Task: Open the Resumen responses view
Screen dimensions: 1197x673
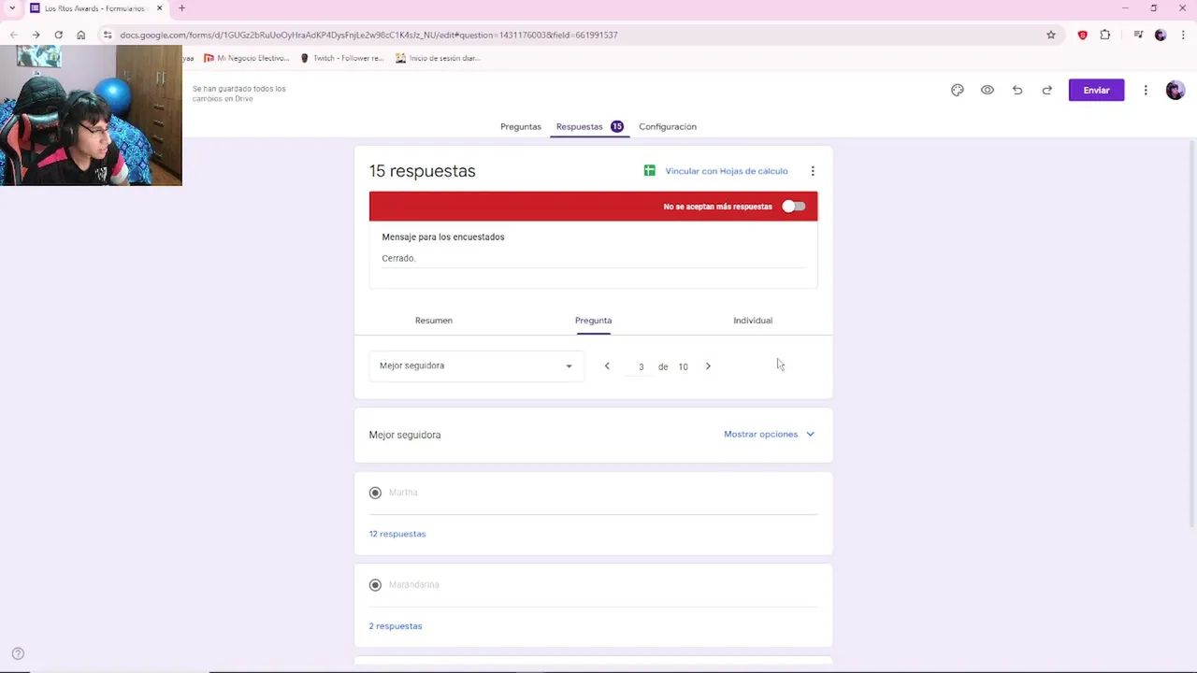Action: tap(434, 321)
